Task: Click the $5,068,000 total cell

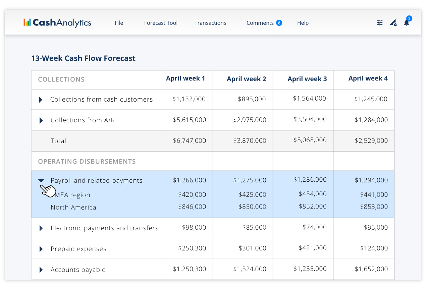Action: point(310,140)
